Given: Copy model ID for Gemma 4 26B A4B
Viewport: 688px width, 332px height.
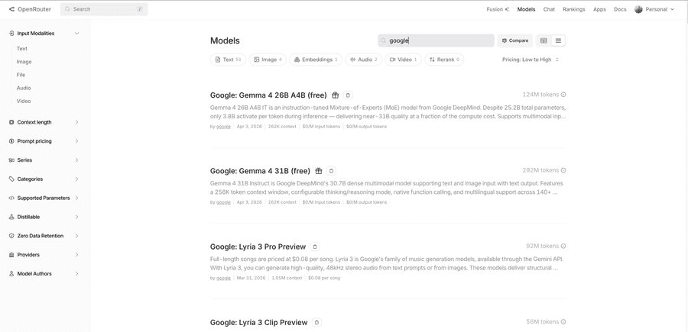Looking at the screenshot, I should [x=348, y=95].
